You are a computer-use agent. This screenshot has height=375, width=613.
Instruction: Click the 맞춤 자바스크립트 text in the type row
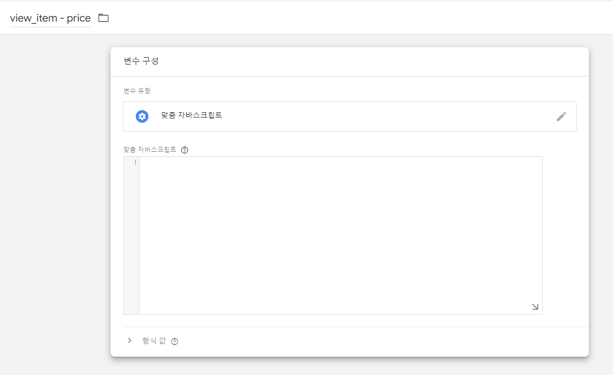pos(190,116)
